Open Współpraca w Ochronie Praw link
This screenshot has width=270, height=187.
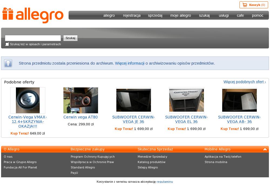[x=92, y=162]
